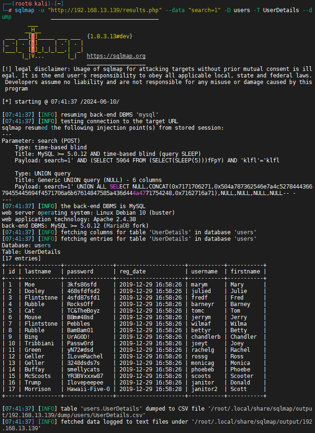
Task: Click username joeyt
Action: tap(199, 343)
